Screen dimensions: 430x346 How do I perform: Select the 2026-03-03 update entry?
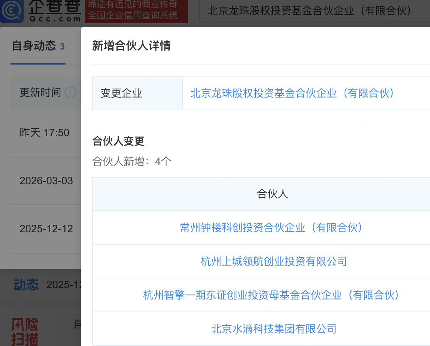point(46,181)
